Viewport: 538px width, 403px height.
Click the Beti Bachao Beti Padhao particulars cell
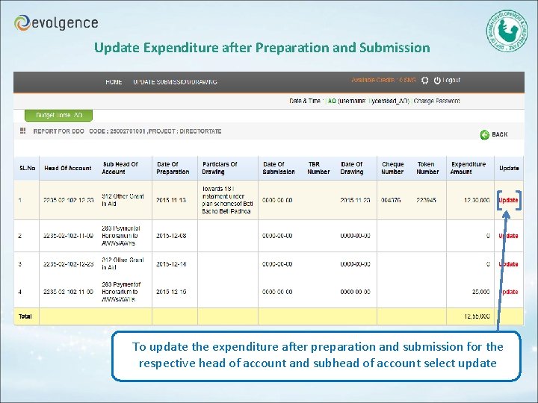(x=227, y=200)
